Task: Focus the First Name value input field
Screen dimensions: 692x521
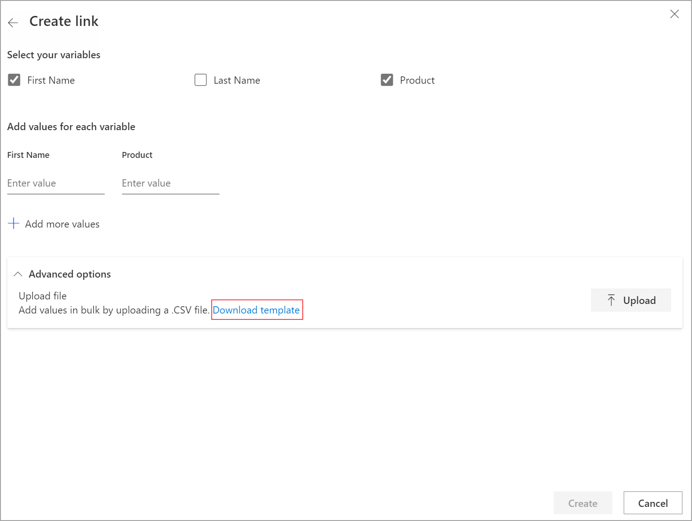Action: pyautogui.click(x=56, y=183)
